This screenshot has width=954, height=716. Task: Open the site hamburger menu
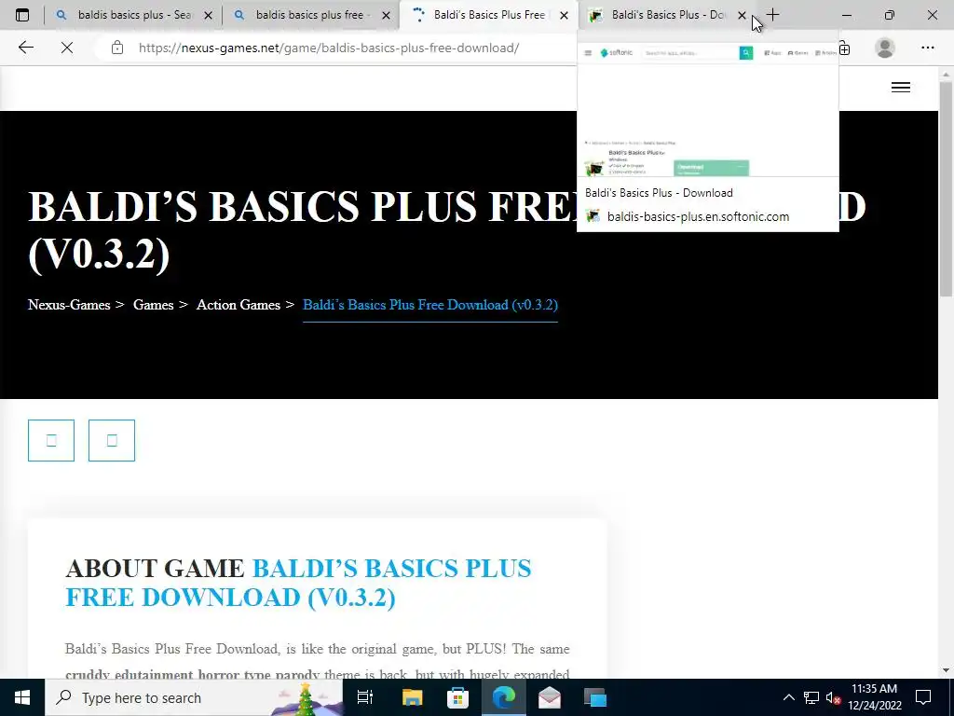coord(901,88)
